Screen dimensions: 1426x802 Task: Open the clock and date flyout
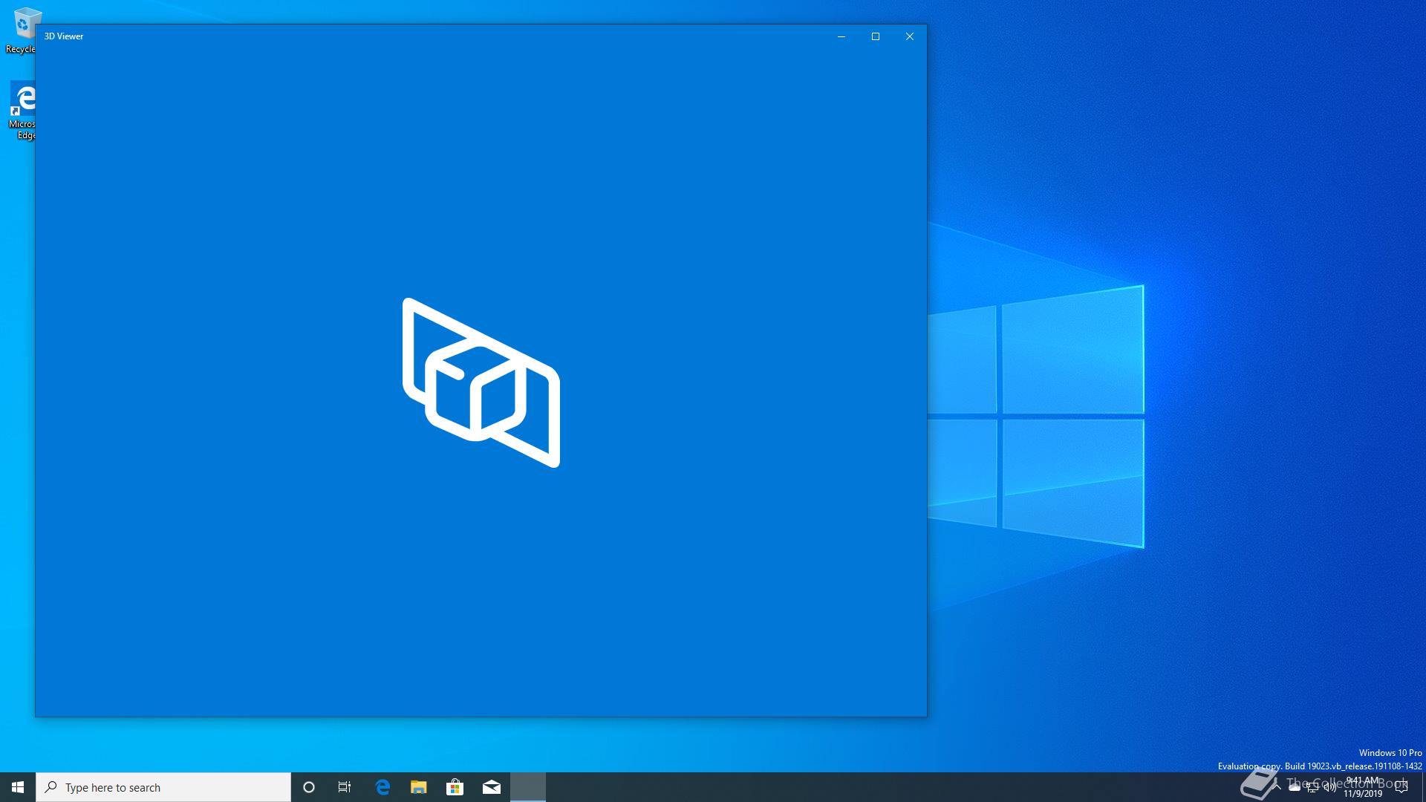click(1363, 787)
